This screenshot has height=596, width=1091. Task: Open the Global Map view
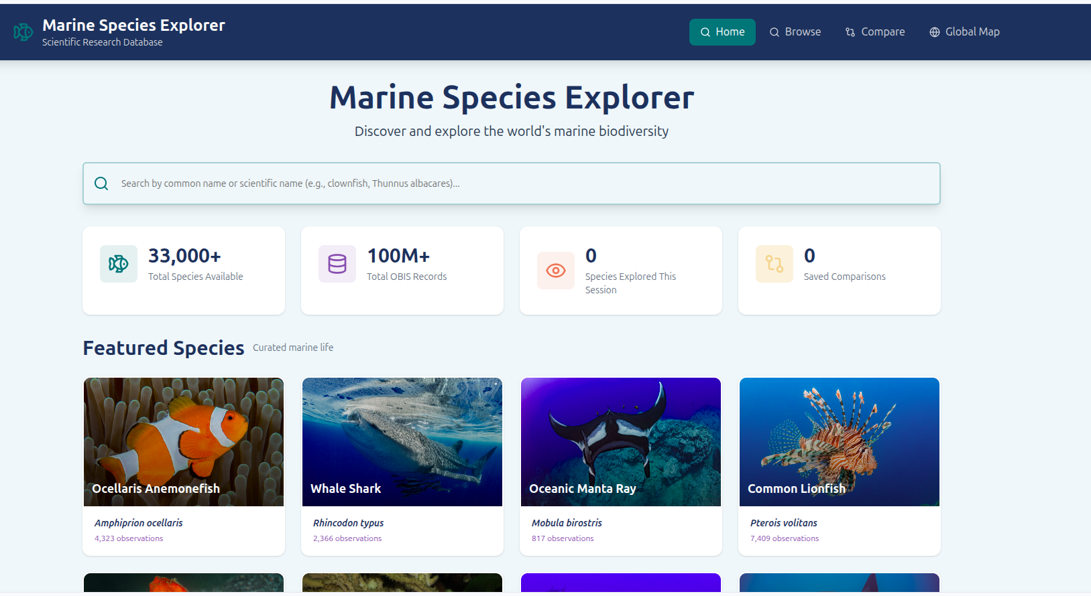click(x=964, y=32)
